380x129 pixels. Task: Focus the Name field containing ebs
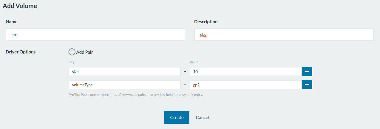pos(95,35)
